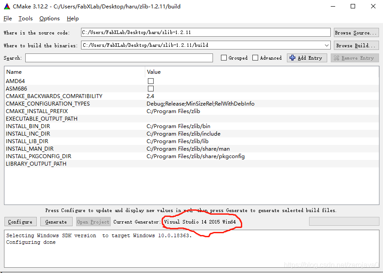Select CMAKE_CONFIGURATION_TYPES entry

pyautogui.click(x=48, y=104)
